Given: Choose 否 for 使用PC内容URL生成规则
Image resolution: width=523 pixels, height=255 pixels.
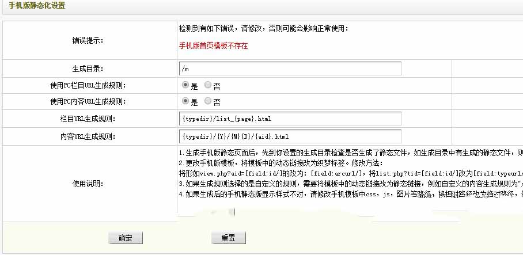Looking at the screenshot, I should [x=208, y=101].
